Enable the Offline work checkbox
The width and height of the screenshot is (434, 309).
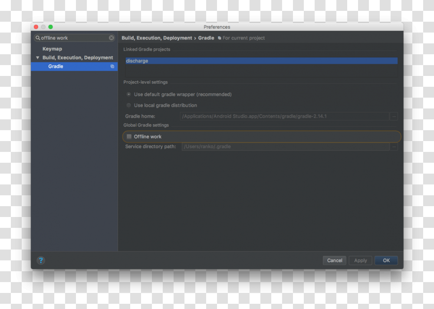pos(129,137)
